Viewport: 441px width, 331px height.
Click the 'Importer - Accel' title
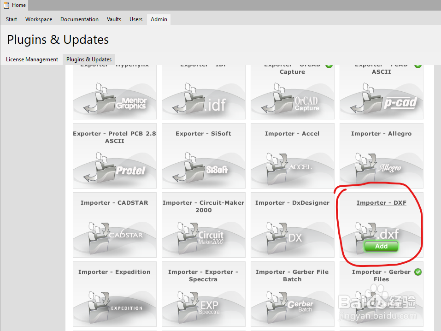click(292, 133)
